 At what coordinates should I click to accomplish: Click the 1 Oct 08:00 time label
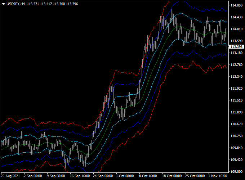[125, 176]
